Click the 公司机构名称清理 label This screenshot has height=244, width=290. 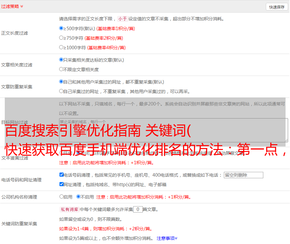coord(19,197)
